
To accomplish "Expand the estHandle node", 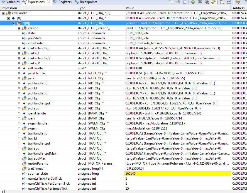I will point(19,69).
